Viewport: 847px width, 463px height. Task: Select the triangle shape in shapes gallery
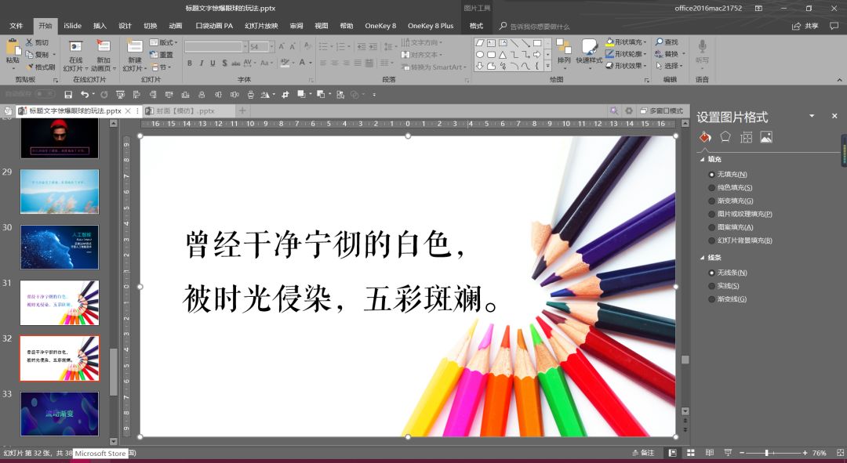click(503, 55)
